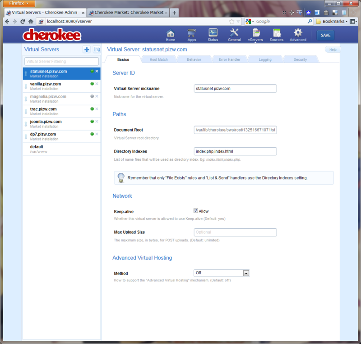Switch to Cherokee Market browser tab
The width and height of the screenshot is (361, 344).
[x=128, y=13]
